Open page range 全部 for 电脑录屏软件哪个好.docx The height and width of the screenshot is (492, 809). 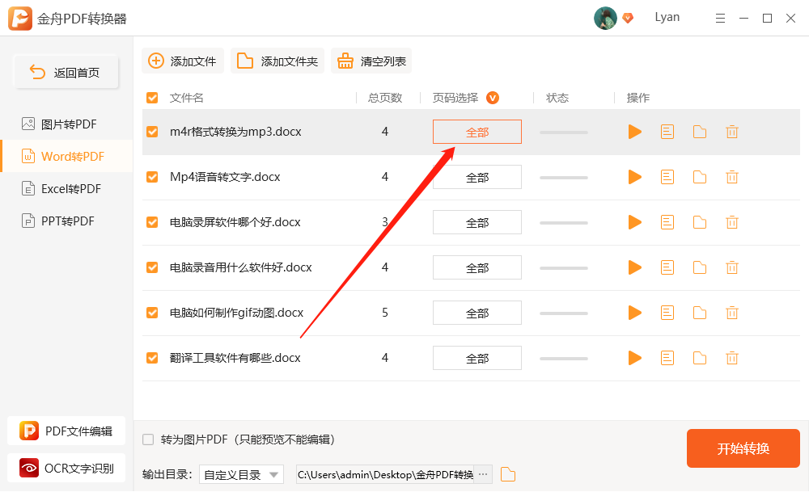(477, 222)
